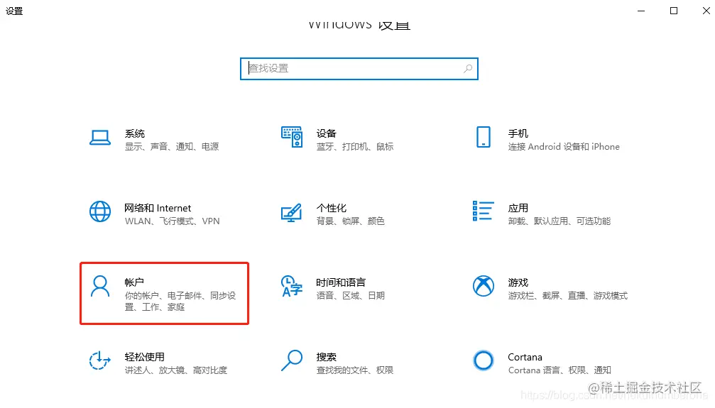This screenshot has height=408, width=715.
Task: Click the Devices keyboard and speaker icon
Action: [x=292, y=137]
